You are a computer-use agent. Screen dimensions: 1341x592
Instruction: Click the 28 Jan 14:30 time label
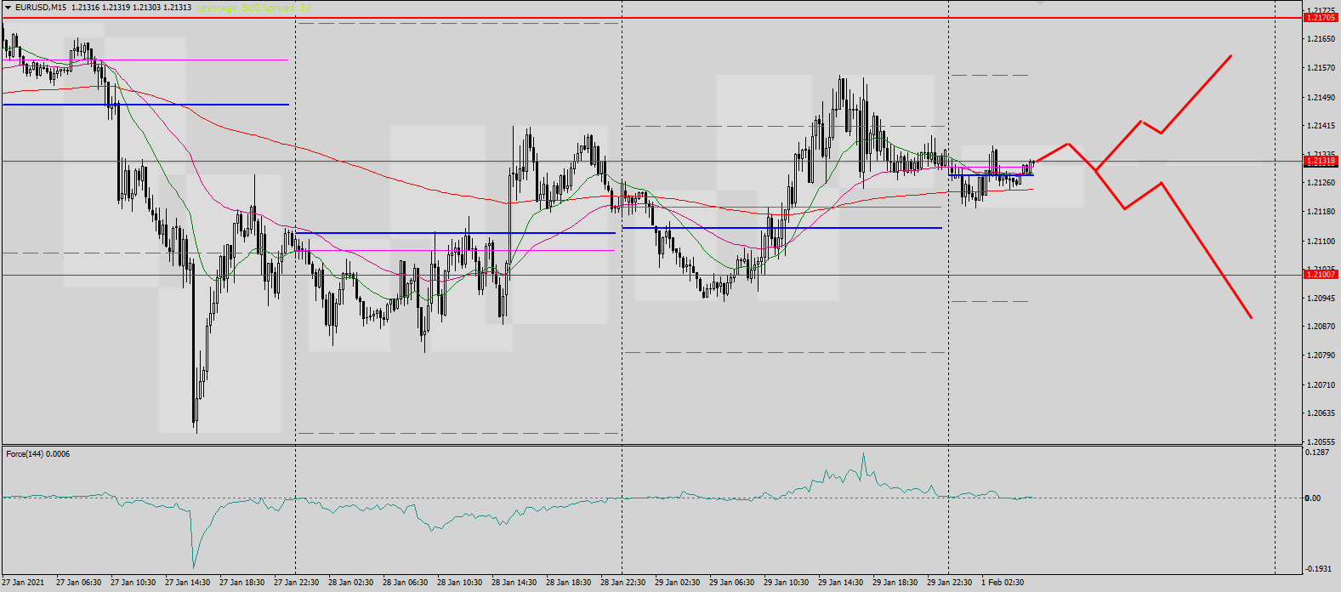click(514, 583)
